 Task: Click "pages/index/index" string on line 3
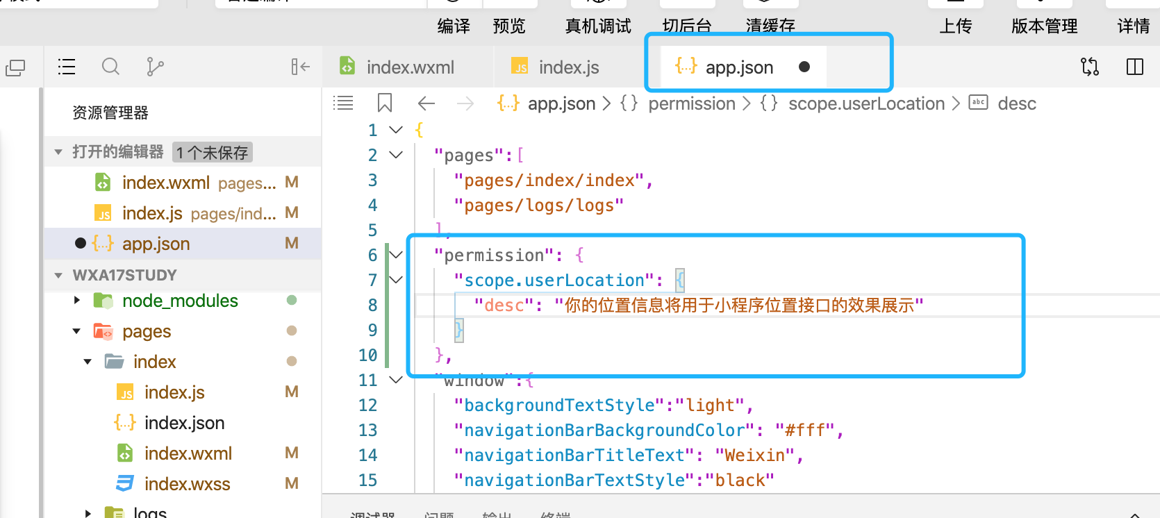(x=549, y=181)
